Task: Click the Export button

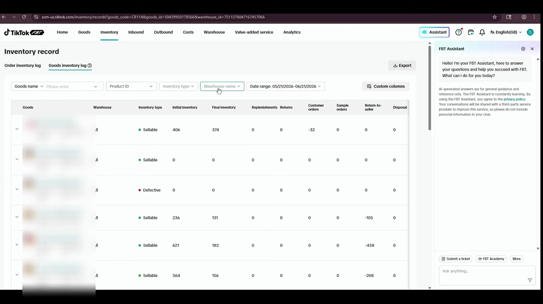Action: click(402, 65)
